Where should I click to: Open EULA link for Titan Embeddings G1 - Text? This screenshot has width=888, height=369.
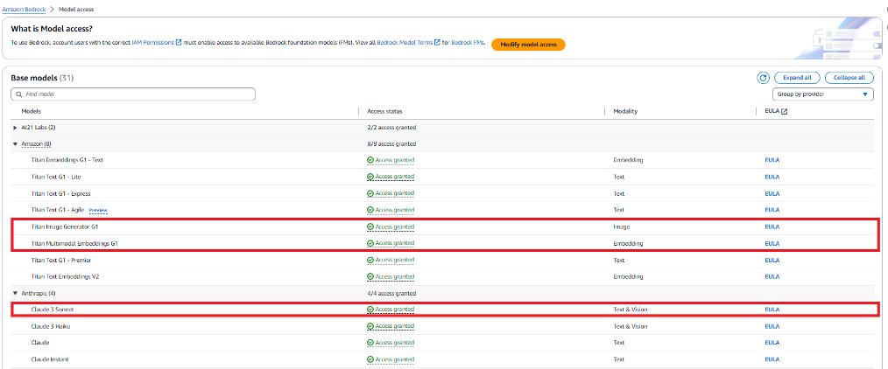pos(772,160)
